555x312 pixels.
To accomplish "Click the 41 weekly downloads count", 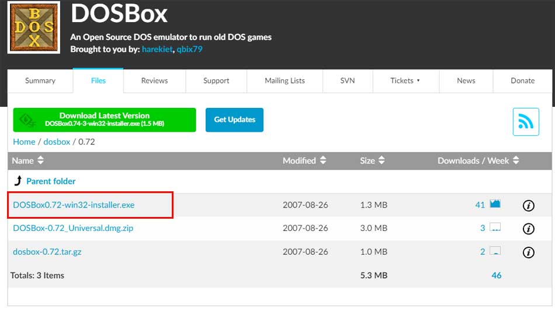I will click(x=480, y=205).
